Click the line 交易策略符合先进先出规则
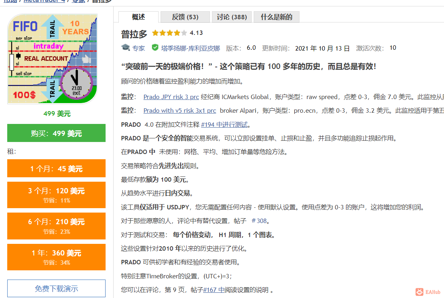This screenshot has height=298, width=444. [160, 166]
